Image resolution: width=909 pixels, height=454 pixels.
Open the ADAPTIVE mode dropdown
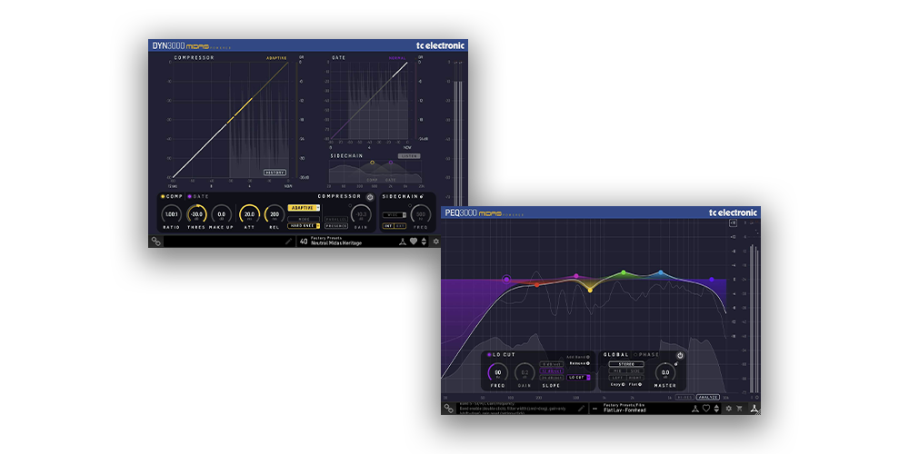click(x=304, y=208)
